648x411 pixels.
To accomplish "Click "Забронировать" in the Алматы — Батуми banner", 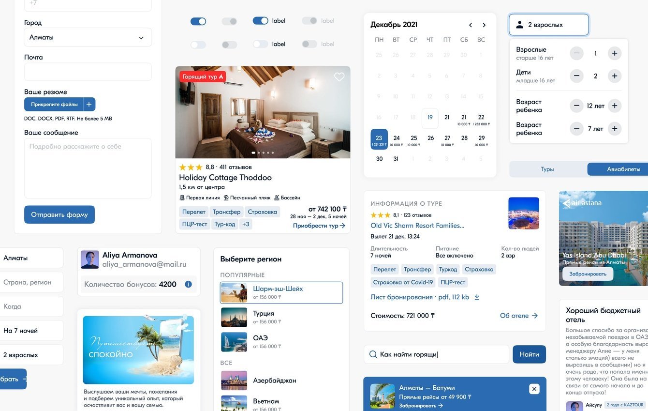I will (421, 406).
